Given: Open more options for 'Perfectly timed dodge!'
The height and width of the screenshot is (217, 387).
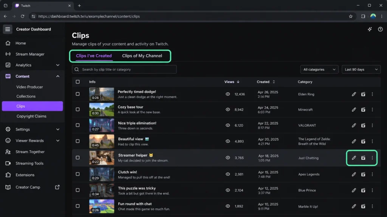Looking at the screenshot, I should (x=372, y=94).
